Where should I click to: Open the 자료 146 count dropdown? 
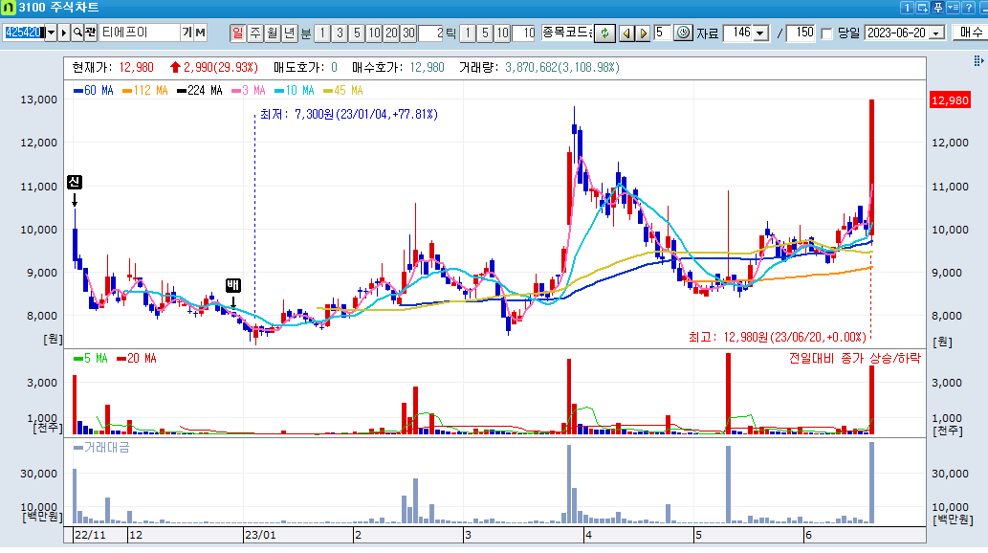click(760, 33)
